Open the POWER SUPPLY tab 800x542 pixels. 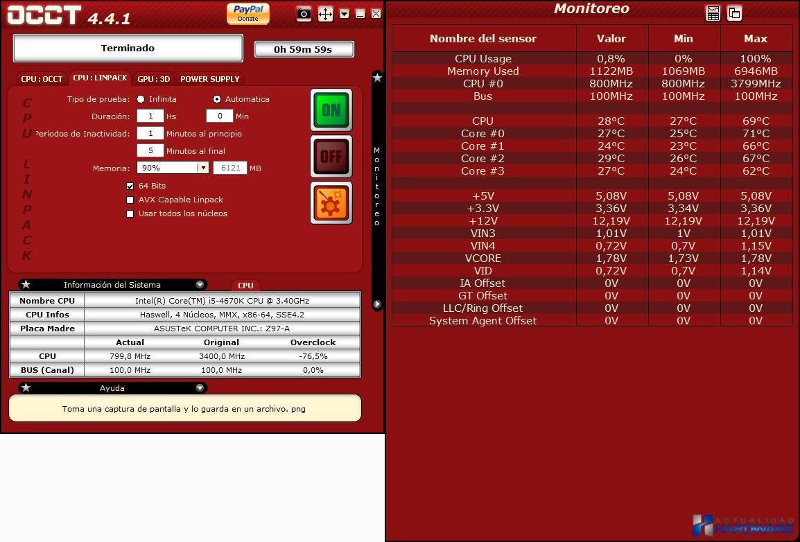[x=209, y=79]
